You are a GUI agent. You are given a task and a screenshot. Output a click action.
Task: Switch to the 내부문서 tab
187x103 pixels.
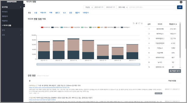86,13
